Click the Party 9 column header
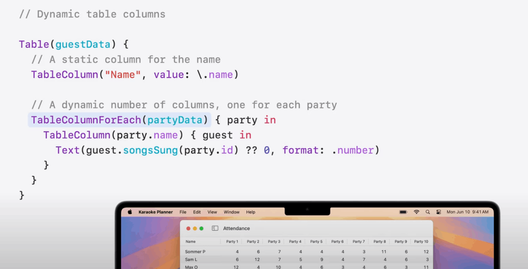 pyautogui.click(x=401, y=241)
